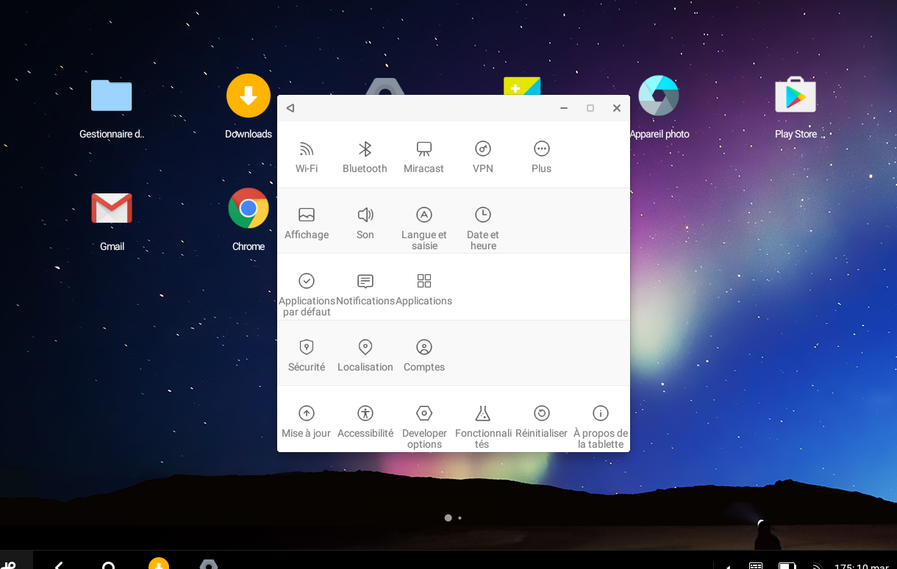
Task: Open Sécurité settings
Action: pos(307,355)
